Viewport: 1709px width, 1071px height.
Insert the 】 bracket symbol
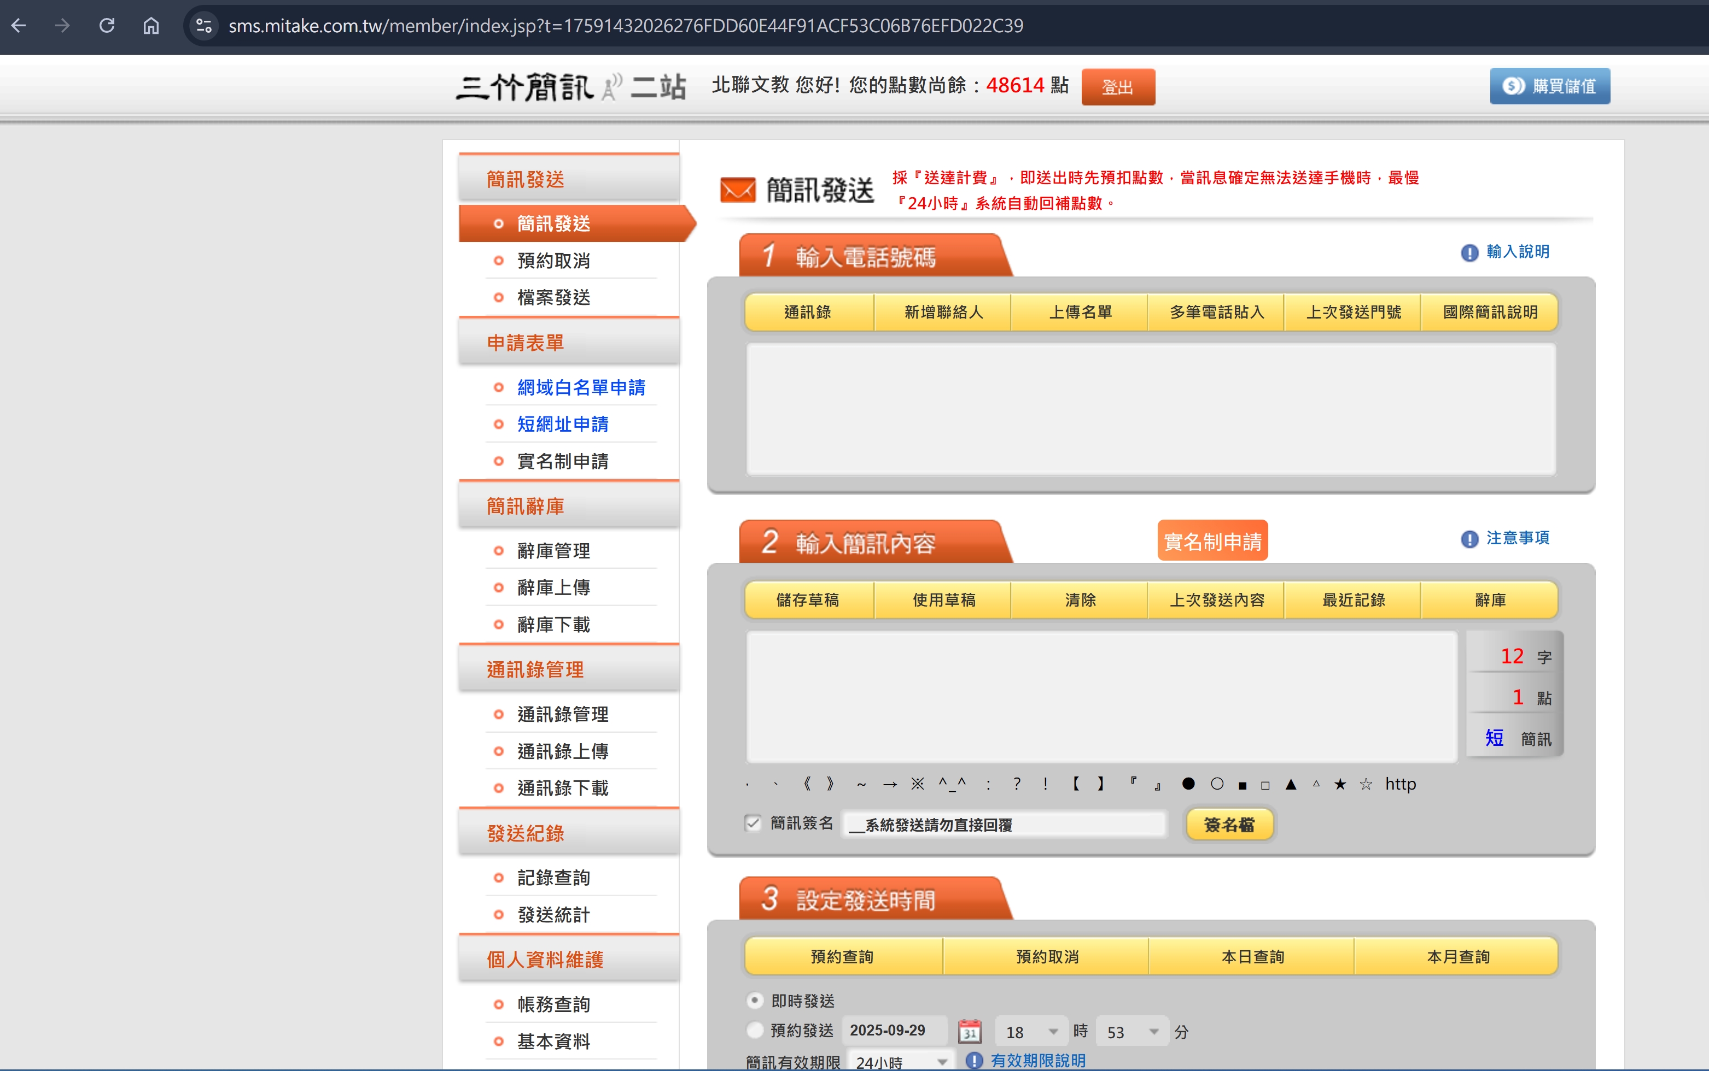coord(1101,784)
